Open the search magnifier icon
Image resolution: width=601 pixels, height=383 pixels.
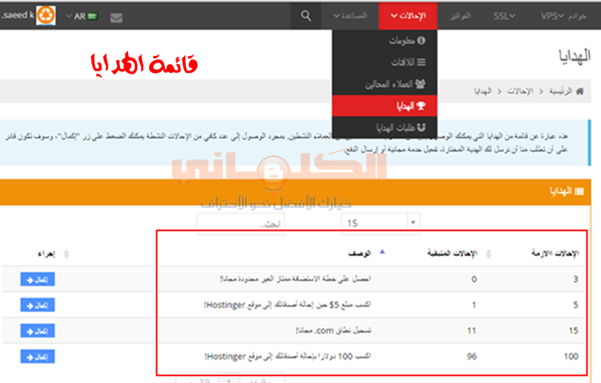pyautogui.click(x=305, y=16)
